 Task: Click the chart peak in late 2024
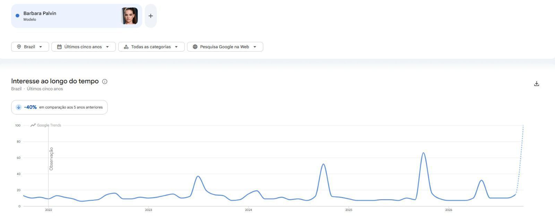click(323, 164)
